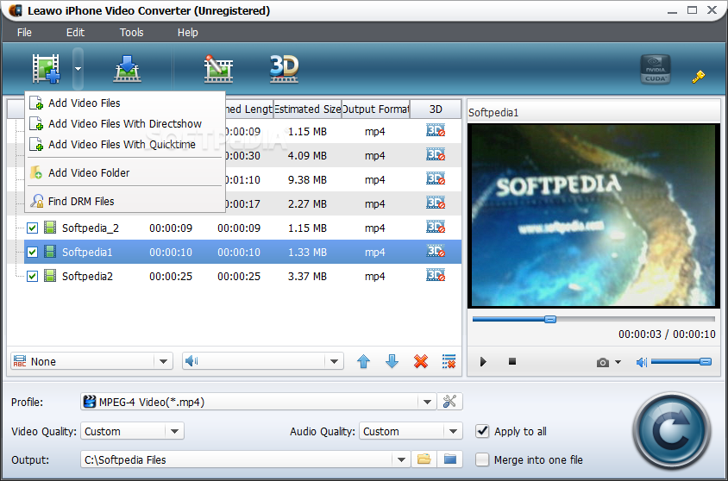Click the Output Format column header
Image resolution: width=728 pixels, height=481 pixels.
375,109
